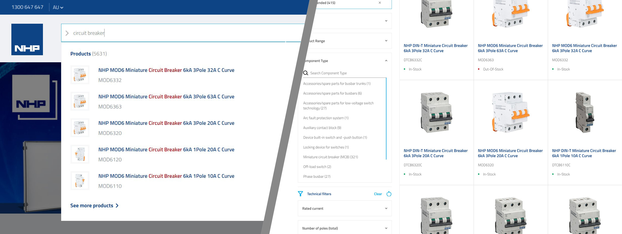Image resolution: width=622 pixels, height=234 pixels.
Task: Open MOD6110 search result thumbnail
Action: click(80, 181)
